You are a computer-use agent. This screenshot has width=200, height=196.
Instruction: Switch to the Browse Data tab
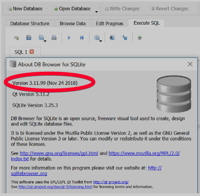click(73, 23)
